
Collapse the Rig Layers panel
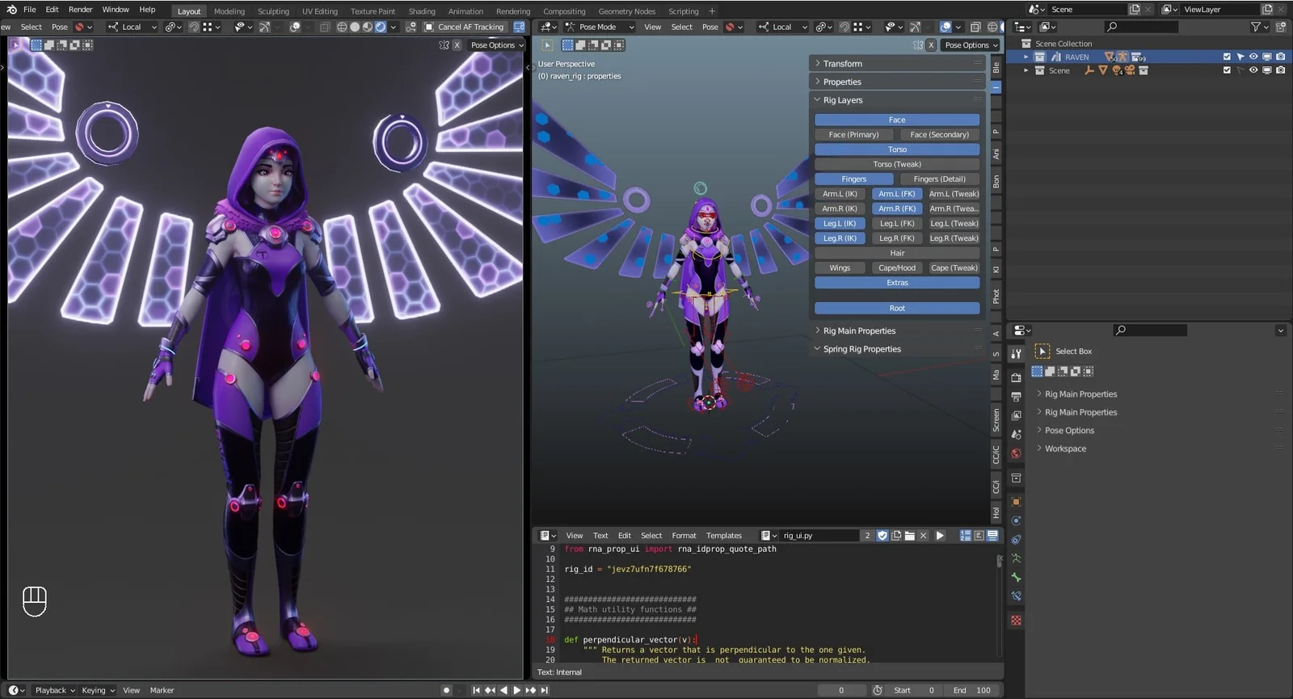pyautogui.click(x=896, y=100)
